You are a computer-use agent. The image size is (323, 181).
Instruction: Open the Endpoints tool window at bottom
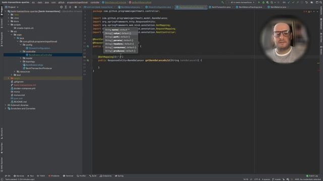click(x=105, y=176)
